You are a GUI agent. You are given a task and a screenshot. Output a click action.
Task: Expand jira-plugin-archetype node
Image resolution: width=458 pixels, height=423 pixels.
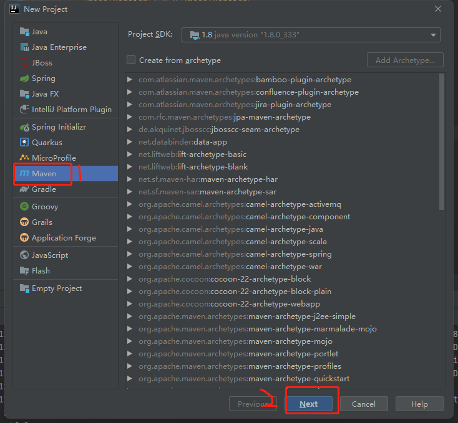pos(130,105)
